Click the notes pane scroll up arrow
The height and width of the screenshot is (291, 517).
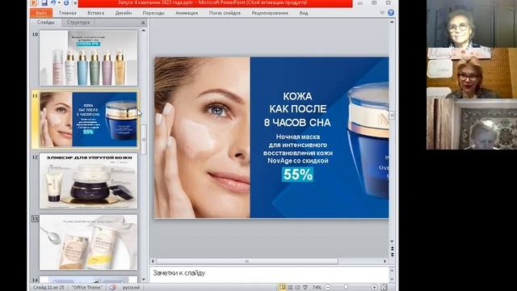point(392,270)
